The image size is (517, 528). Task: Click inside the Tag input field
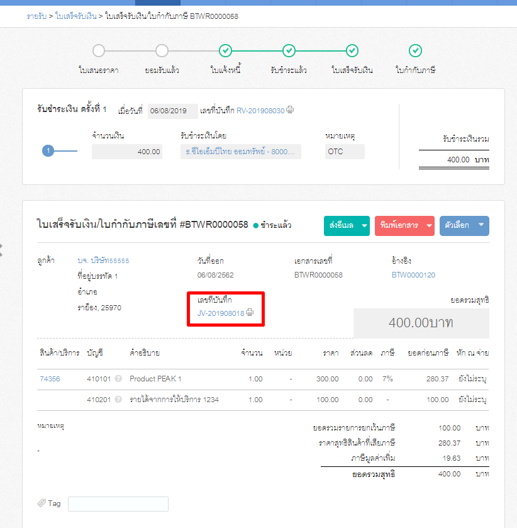[x=117, y=503]
